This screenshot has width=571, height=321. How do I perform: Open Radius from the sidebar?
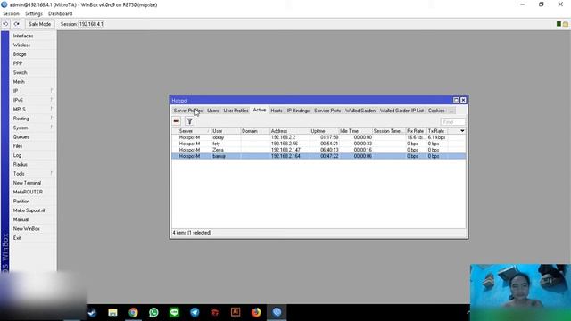(x=20, y=164)
